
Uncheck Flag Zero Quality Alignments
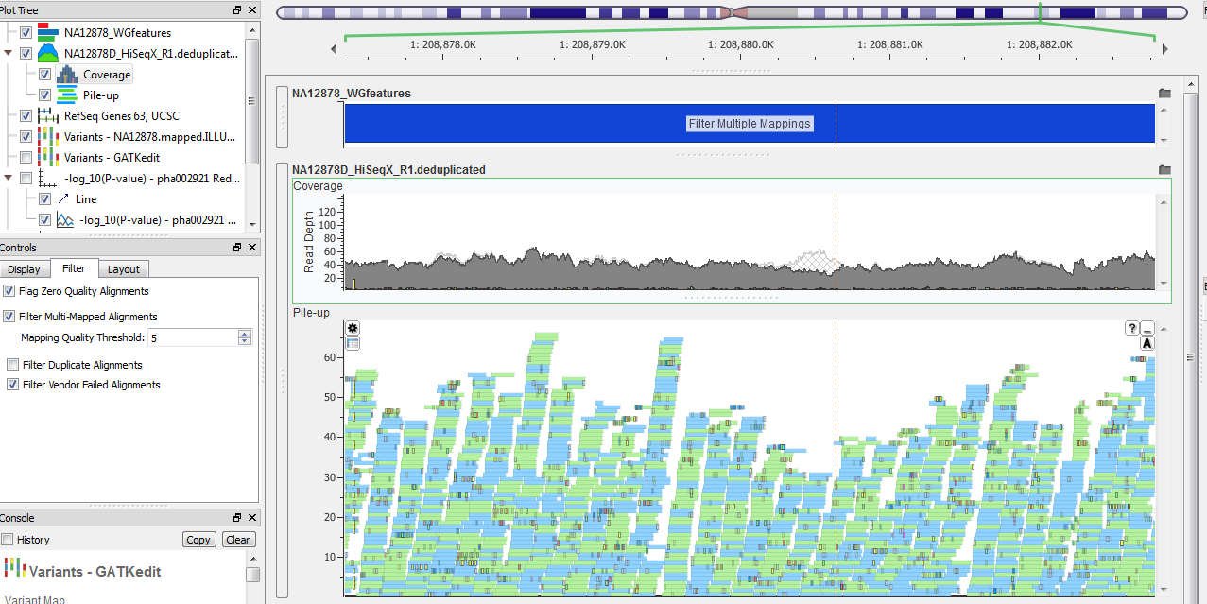9,291
